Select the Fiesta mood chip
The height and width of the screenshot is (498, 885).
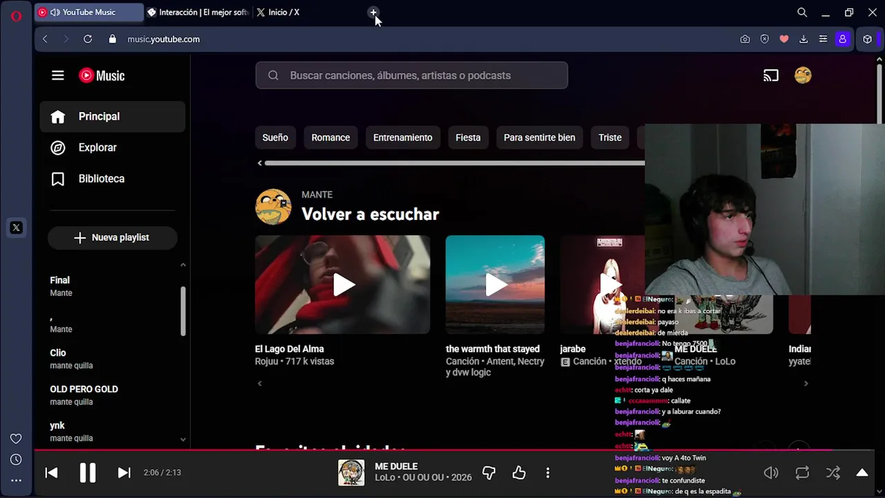click(x=468, y=138)
